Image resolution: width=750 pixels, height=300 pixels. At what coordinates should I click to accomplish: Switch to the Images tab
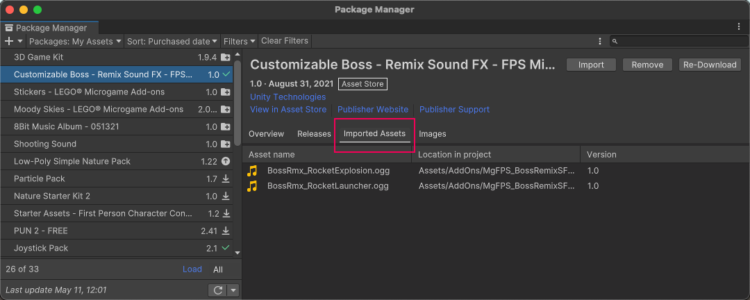click(433, 134)
